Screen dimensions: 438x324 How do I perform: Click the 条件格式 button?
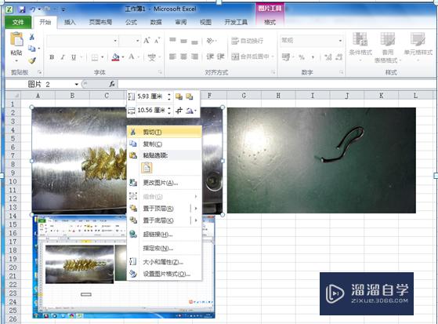[x=360, y=47]
